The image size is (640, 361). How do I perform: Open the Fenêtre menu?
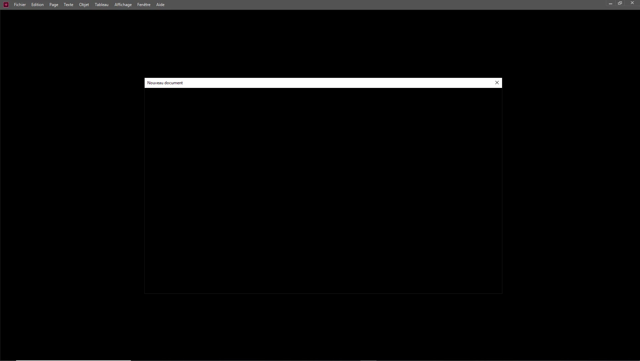point(144,5)
